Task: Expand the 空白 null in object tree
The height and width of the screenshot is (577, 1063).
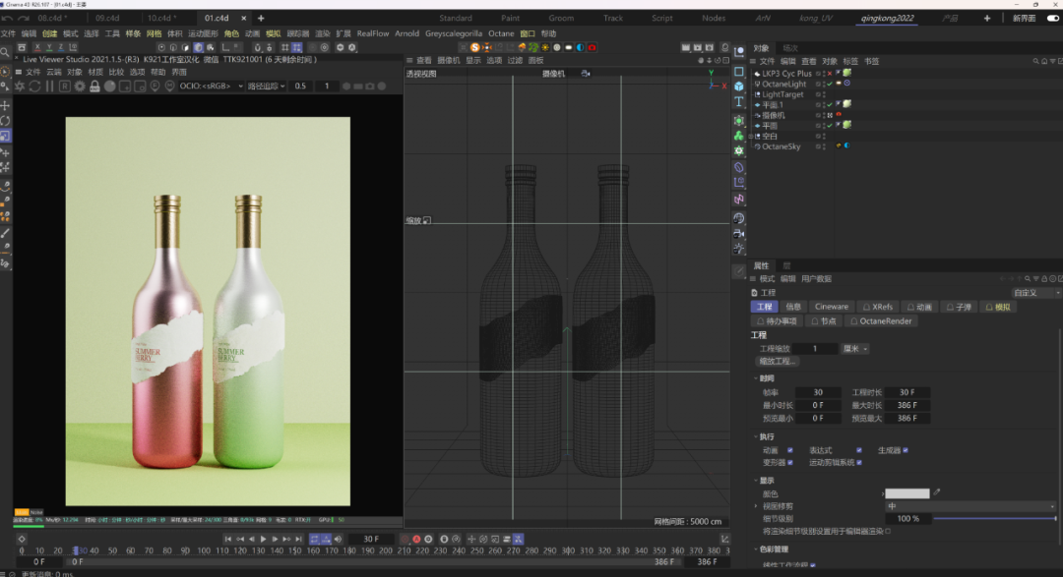Action: 751,136
